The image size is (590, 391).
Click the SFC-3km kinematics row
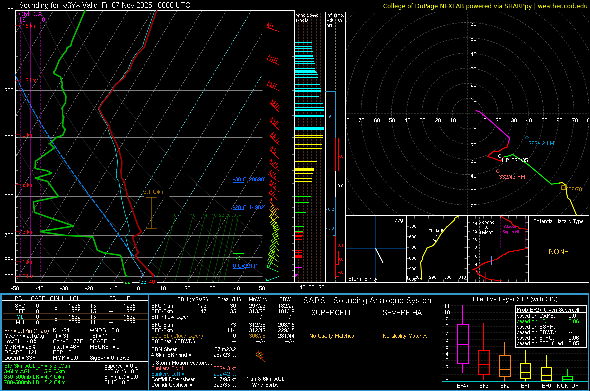tap(223, 311)
